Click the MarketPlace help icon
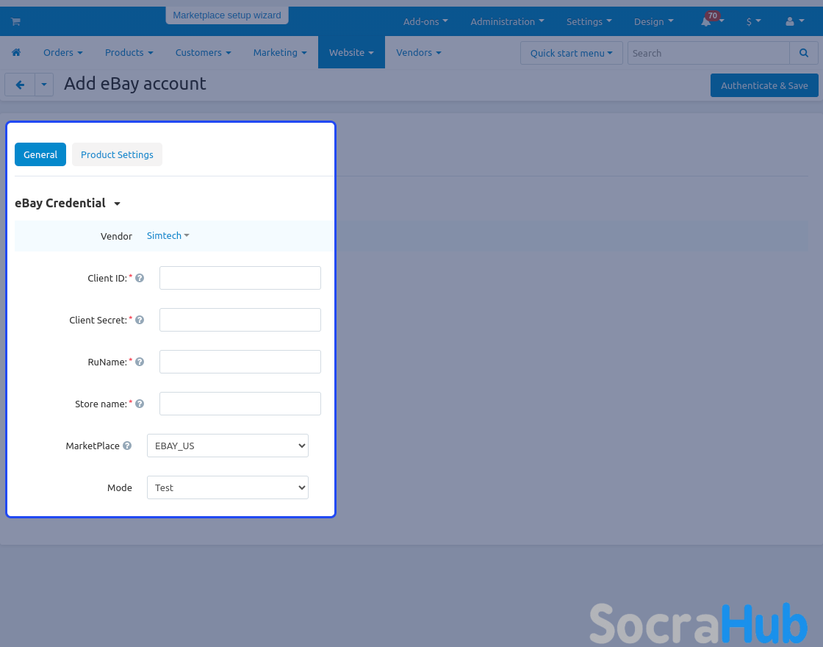The width and height of the screenshot is (823, 647). [x=127, y=446]
